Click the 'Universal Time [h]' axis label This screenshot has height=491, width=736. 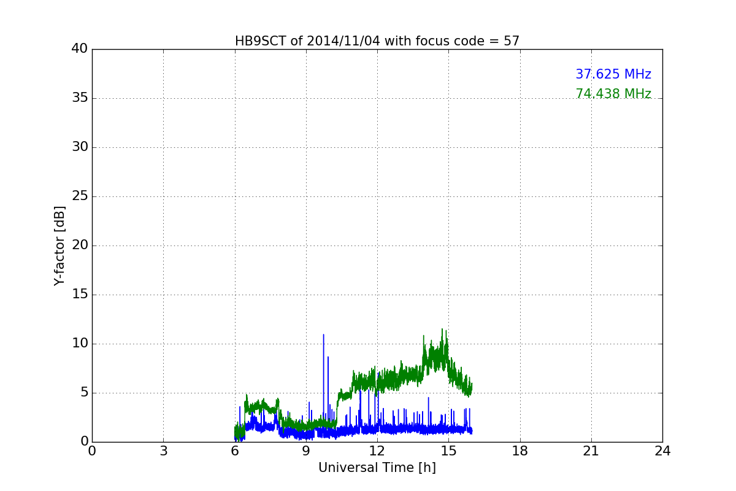(x=377, y=468)
